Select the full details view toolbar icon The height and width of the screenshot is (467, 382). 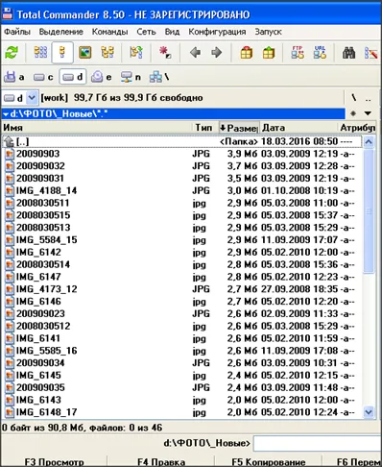click(x=62, y=53)
